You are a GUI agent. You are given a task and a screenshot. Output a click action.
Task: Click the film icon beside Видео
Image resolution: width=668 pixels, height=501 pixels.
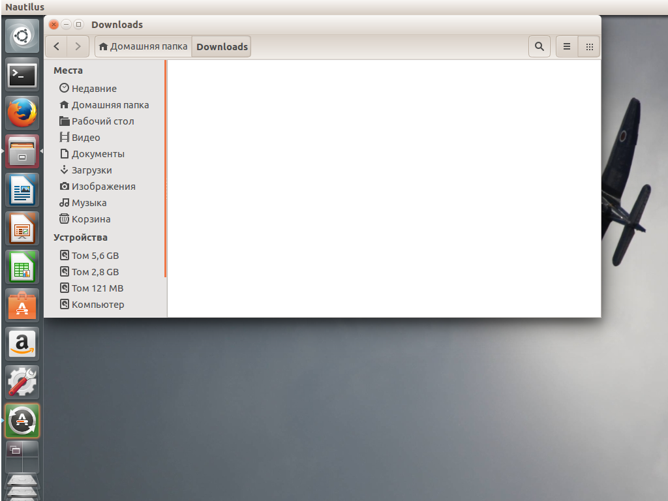tap(65, 137)
